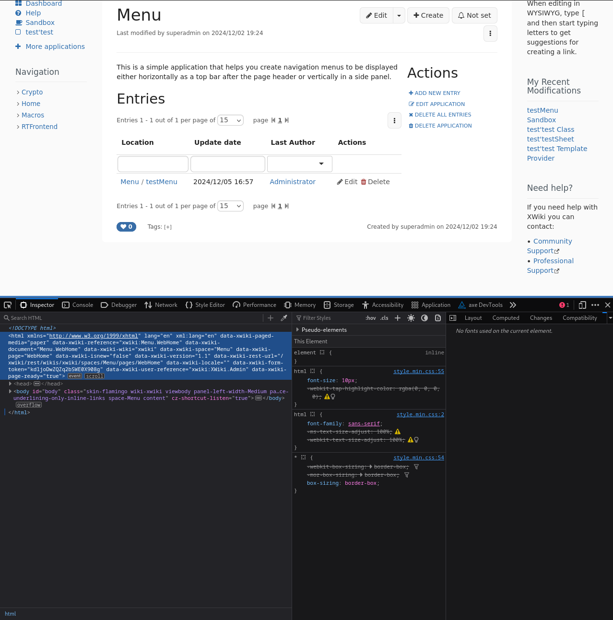The height and width of the screenshot is (620, 613).
Task: Add a tag with [+]
Action: click(168, 227)
